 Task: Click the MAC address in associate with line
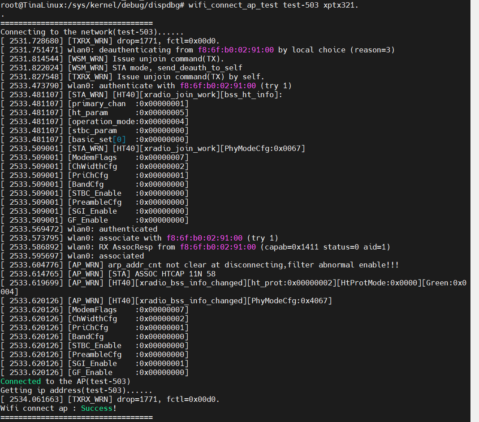click(x=204, y=238)
